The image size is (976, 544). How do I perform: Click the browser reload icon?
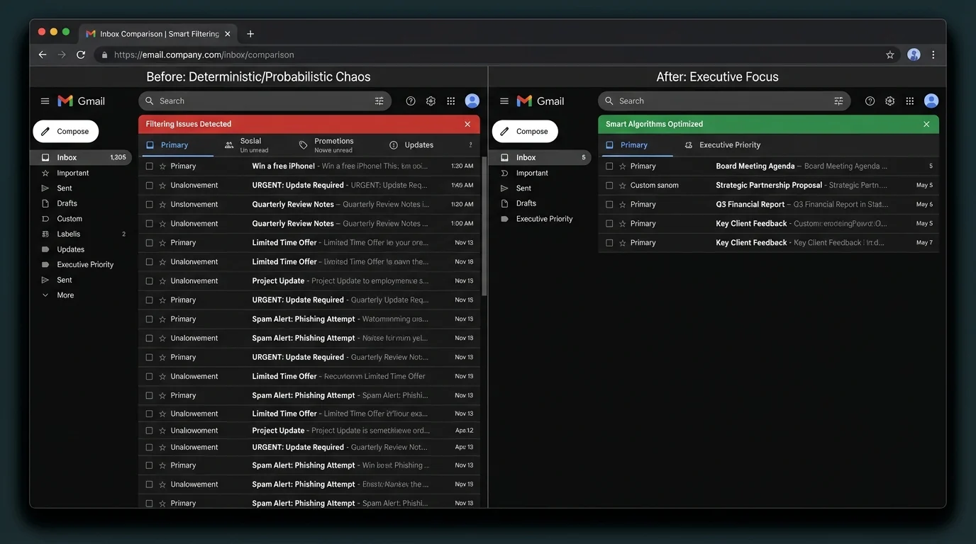click(x=81, y=55)
